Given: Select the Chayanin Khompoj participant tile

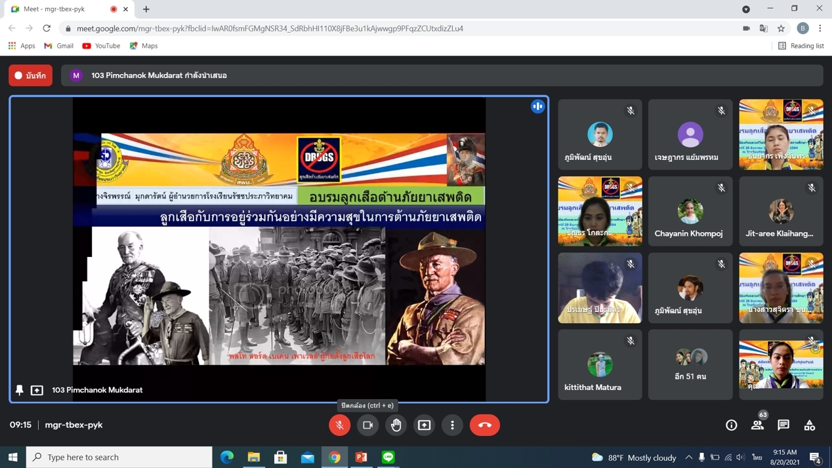Looking at the screenshot, I should click(x=690, y=211).
